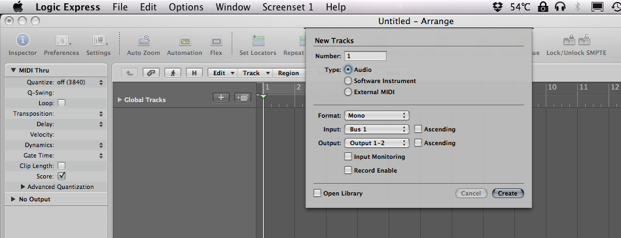Open the File menu
Viewport: 621px width, 238px height.
pyautogui.click(x=120, y=7)
